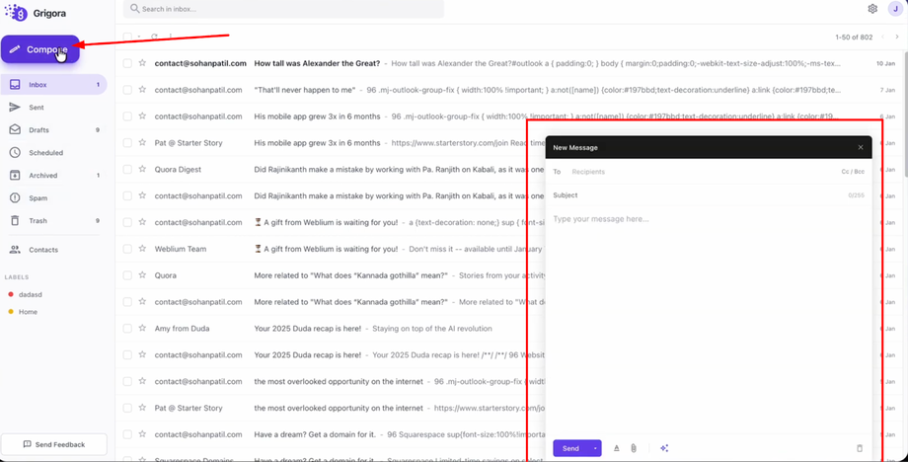Click the Spam warning icon
The image size is (908, 462).
(15, 198)
